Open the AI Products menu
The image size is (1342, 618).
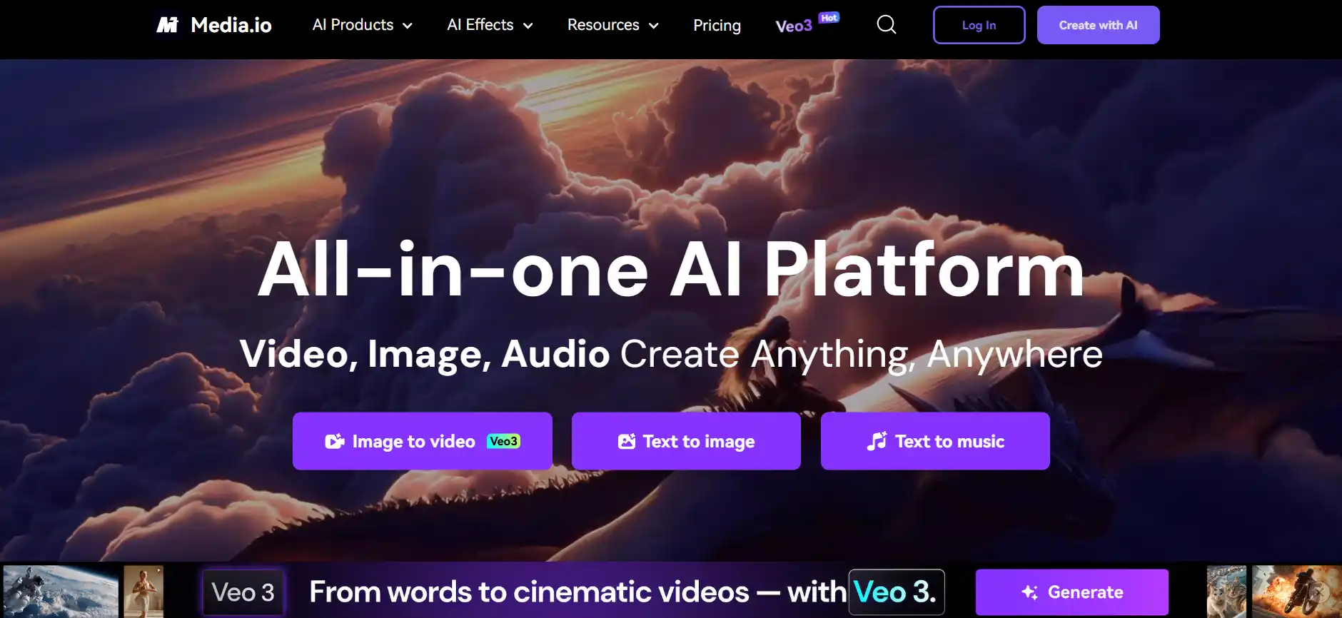(x=363, y=25)
